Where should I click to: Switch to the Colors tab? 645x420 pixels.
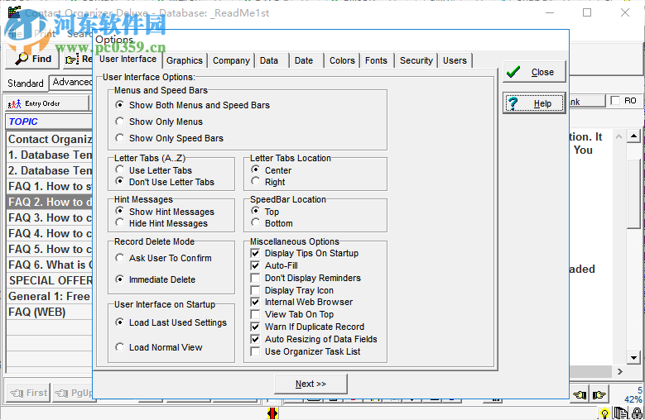pyautogui.click(x=342, y=60)
